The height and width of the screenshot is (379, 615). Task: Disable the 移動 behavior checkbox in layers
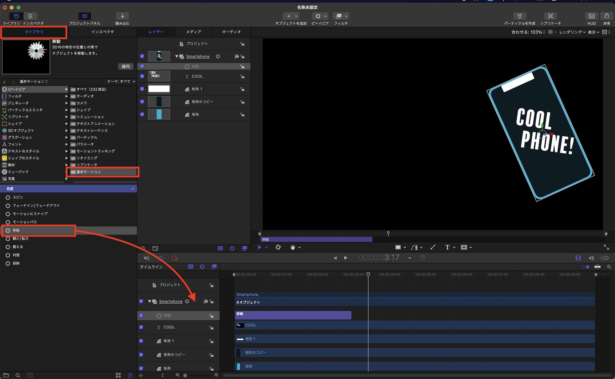click(142, 66)
